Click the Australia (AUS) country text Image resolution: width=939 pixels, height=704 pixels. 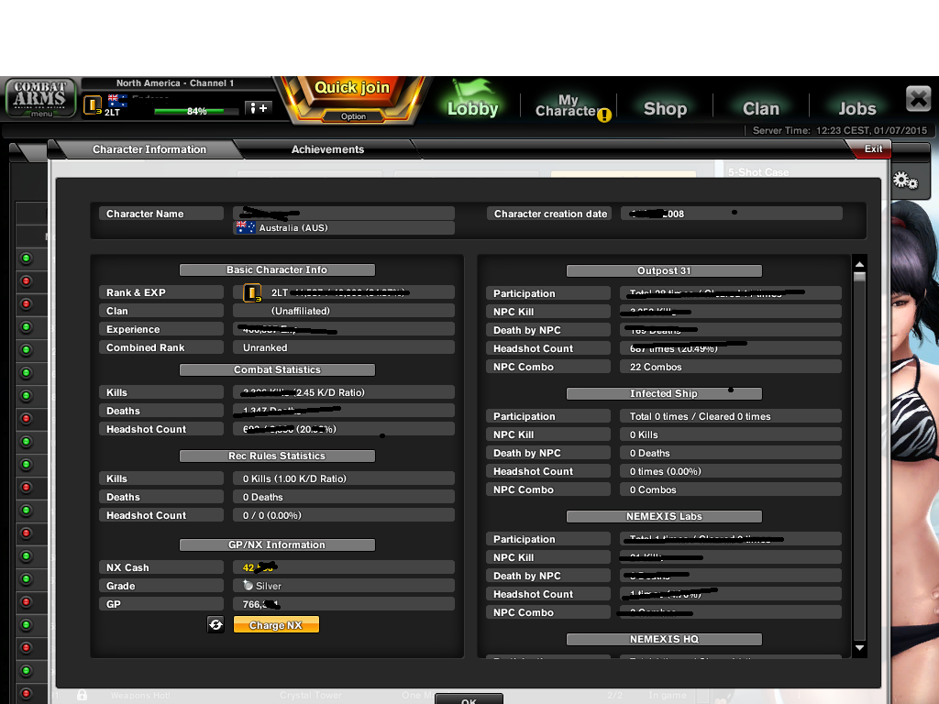293,227
